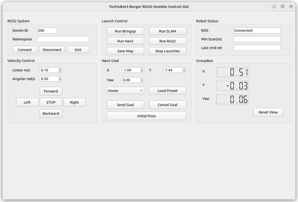Click Cancel Goal button
Viewport: 298px width, 202px height.
[x=167, y=105]
